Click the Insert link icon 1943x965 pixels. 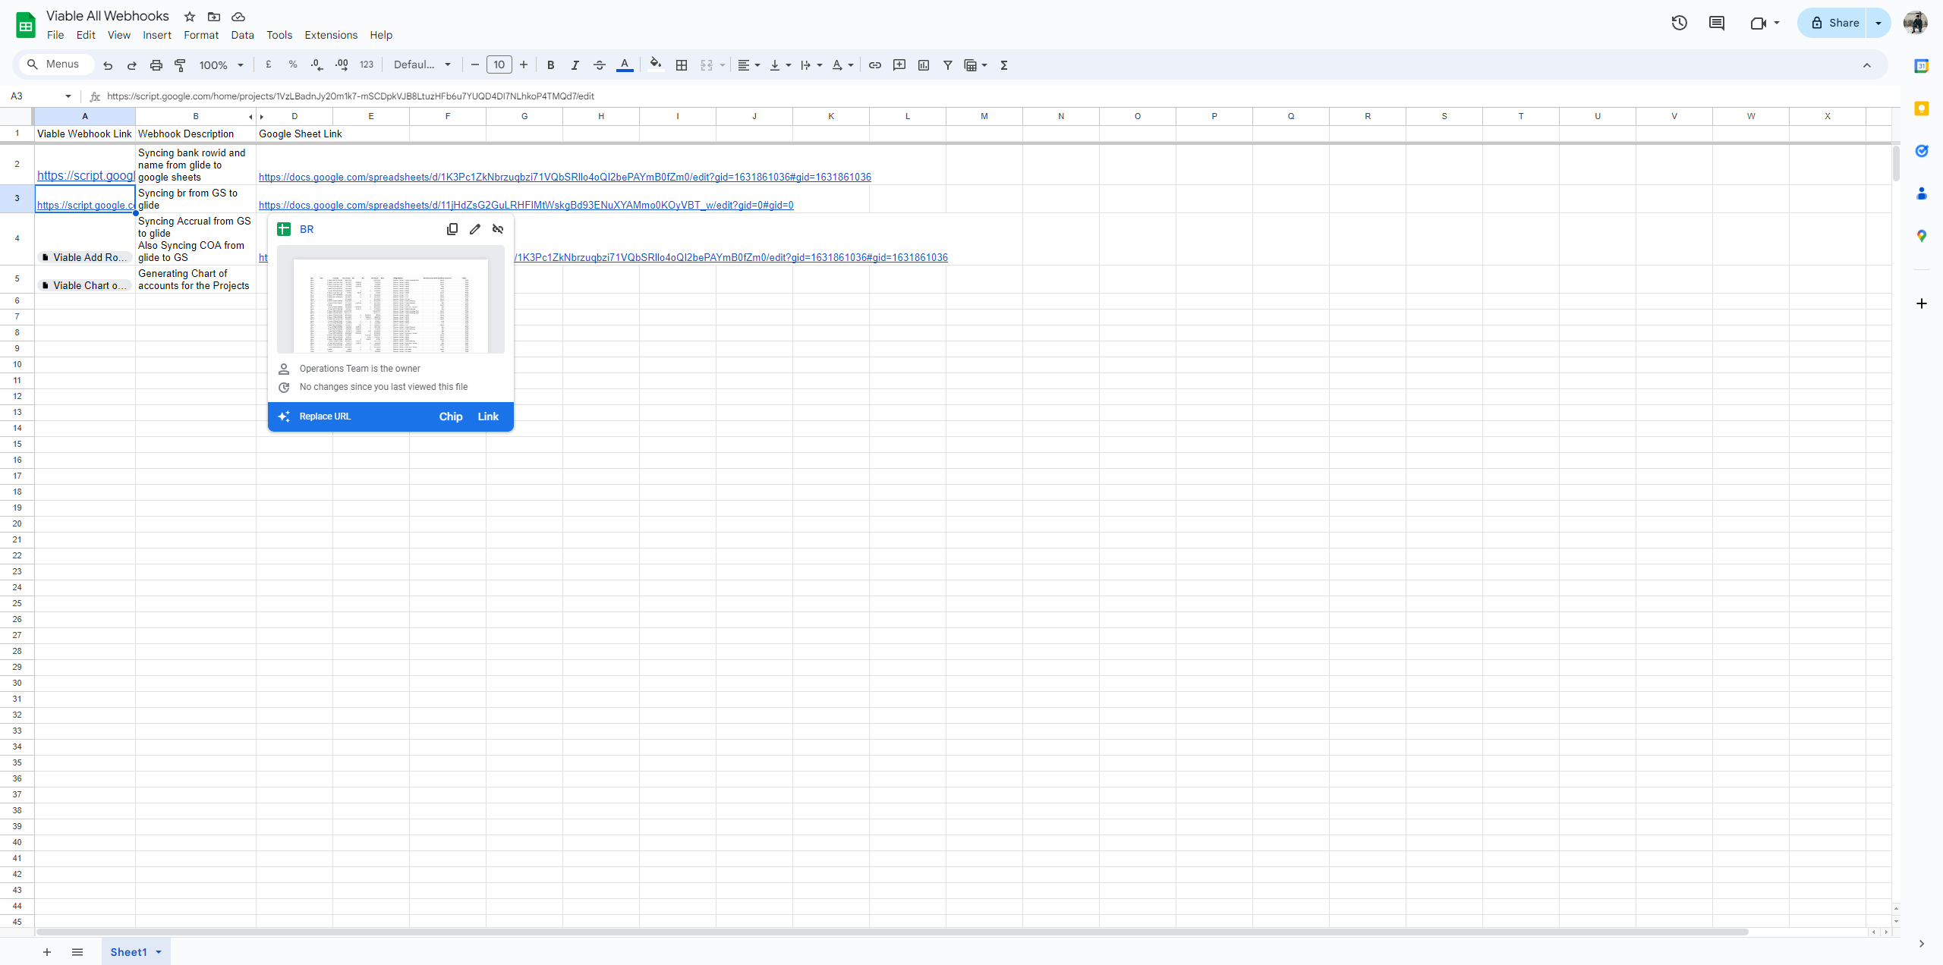tap(875, 65)
